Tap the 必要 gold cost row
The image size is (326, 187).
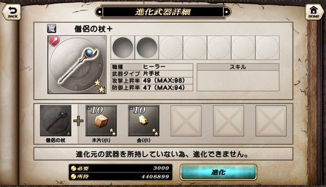tap(120, 168)
